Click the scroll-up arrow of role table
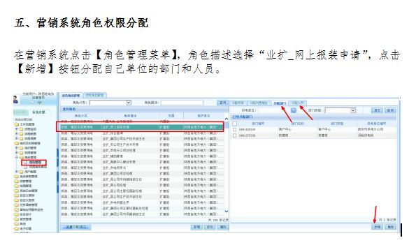Image resolution: width=416 pixels, height=252 pixels. 227,119
